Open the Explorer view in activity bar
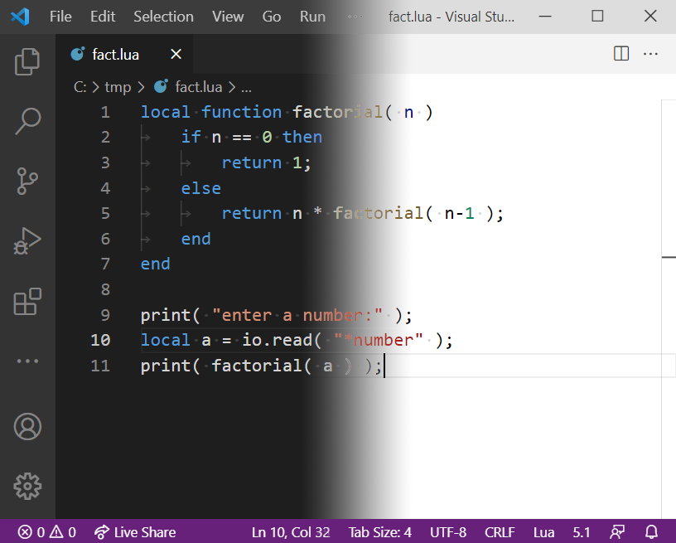The height and width of the screenshot is (543, 676). [x=27, y=61]
